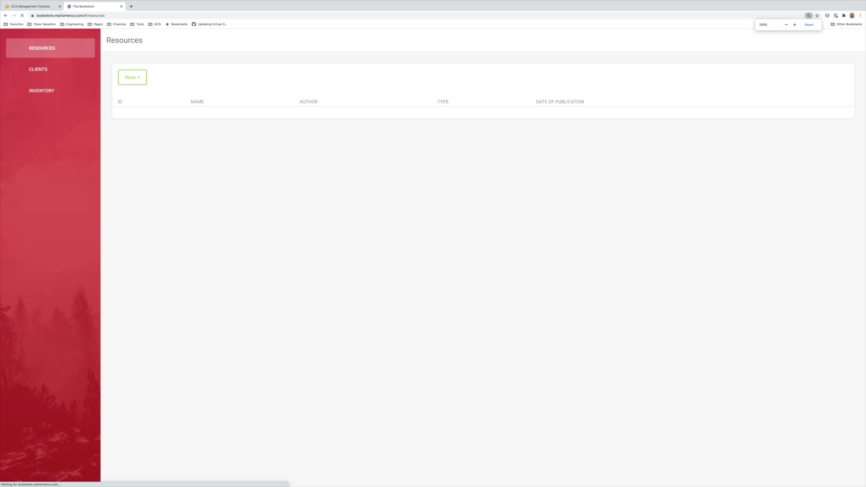Create a new resource with New +
This screenshot has width=866, height=487.
click(132, 77)
